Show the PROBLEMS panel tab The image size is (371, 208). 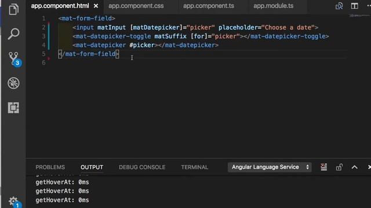tap(50, 167)
